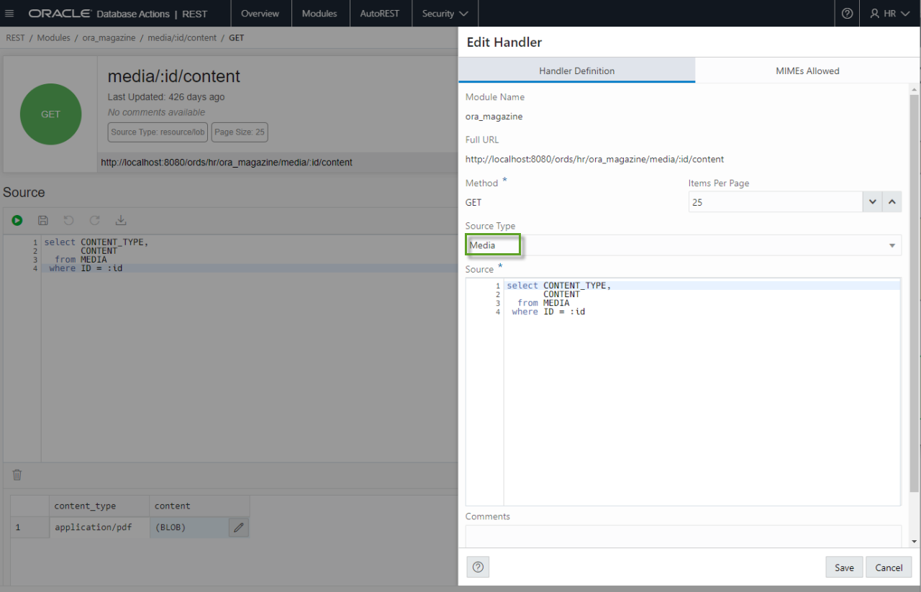The height and width of the screenshot is (592, 921).
Task: Click help icon at bottom of Edit Handler
Action: 478,567
